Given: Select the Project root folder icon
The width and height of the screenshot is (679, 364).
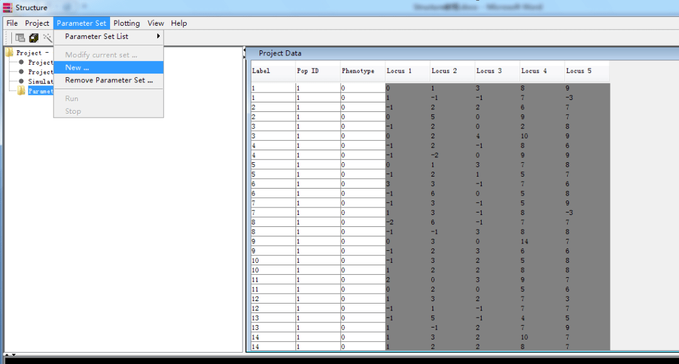Looking at the screenshot, I should point(9,53).
